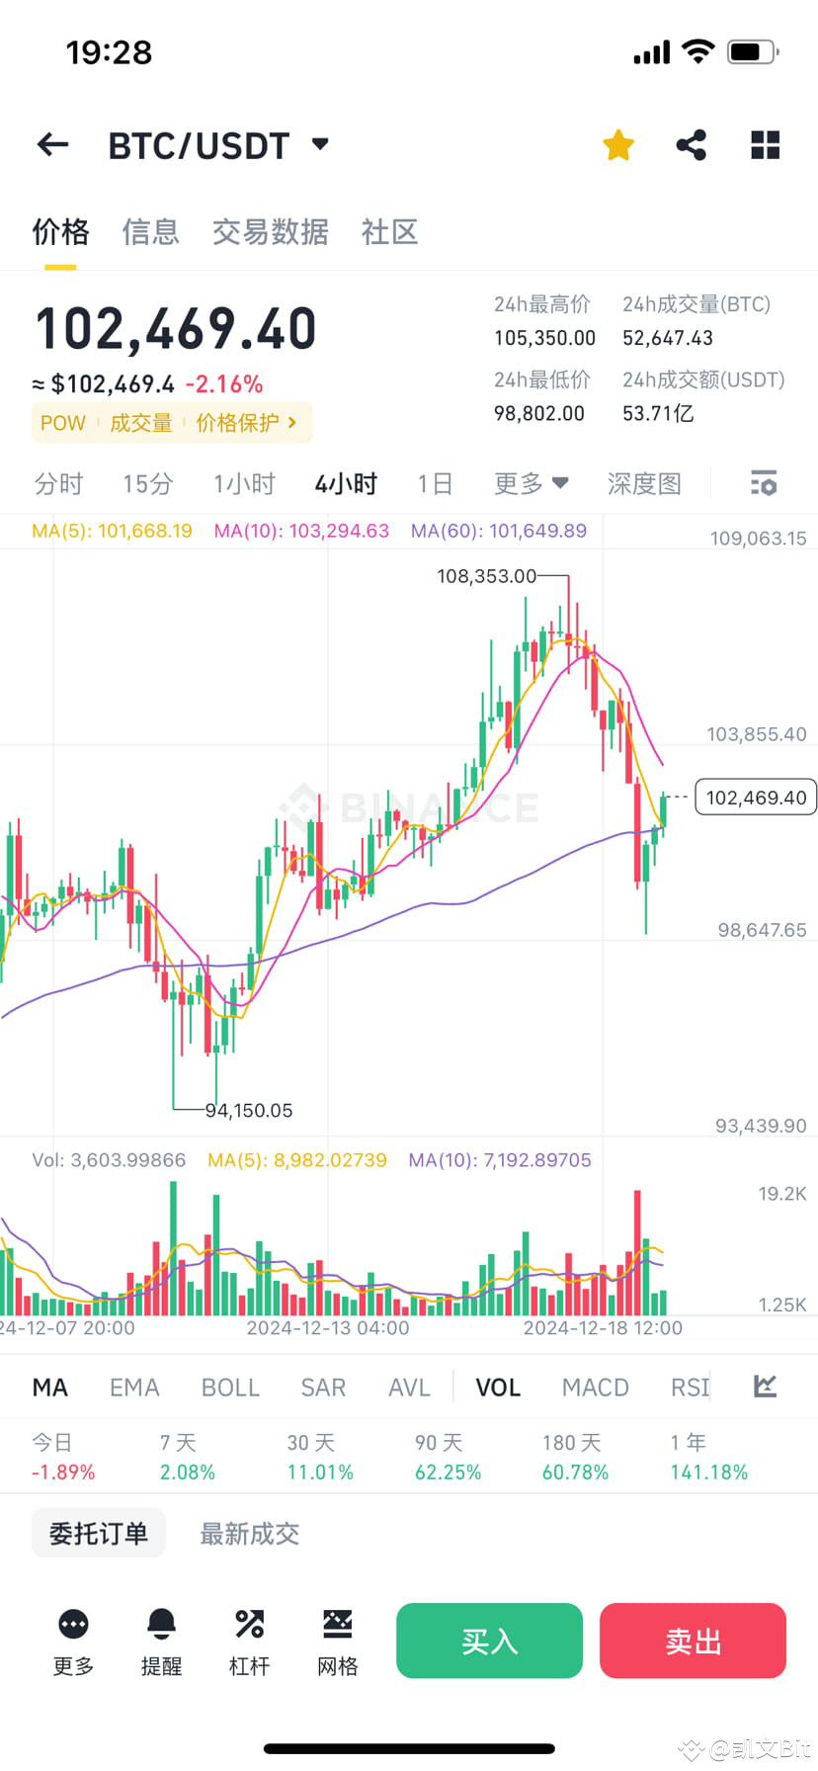Open the 深度图 depth chart view
The height and width of the screenshot is (1771, 818).
643,483
